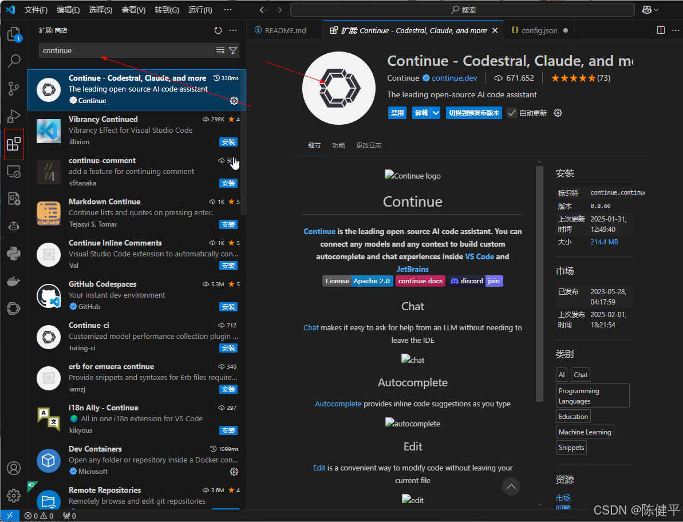The height and width of the screenshot is (522, 683).
Task: Open the Continue view in activity bar
Action: pyautogui.click(x=14, y=309)
